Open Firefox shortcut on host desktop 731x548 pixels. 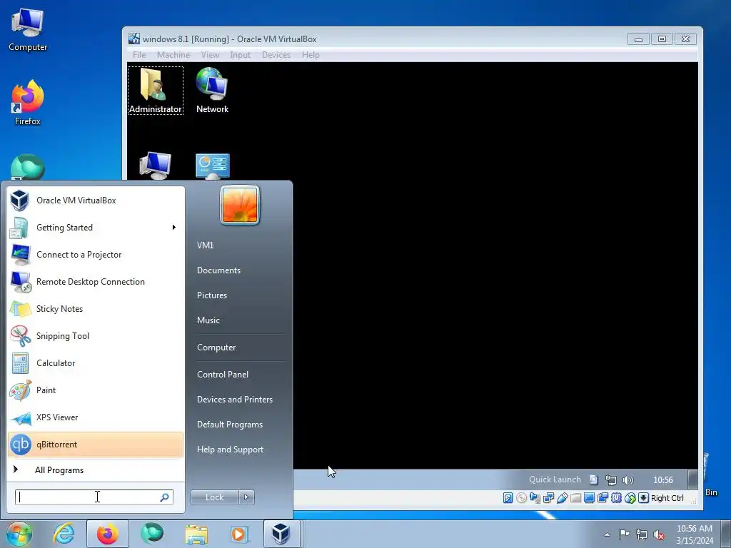28,103
